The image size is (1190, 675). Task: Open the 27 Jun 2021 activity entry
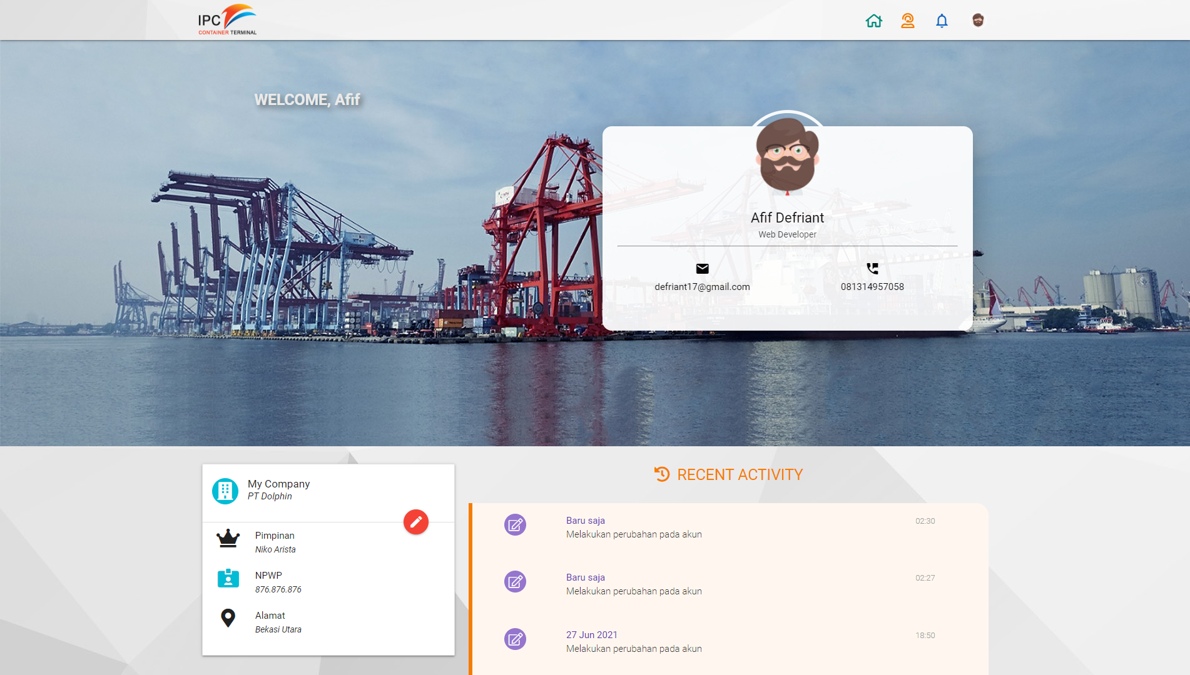coord(633,642)
